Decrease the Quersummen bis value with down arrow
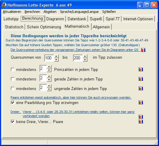The image size is (159, 146). click(85, 60)
